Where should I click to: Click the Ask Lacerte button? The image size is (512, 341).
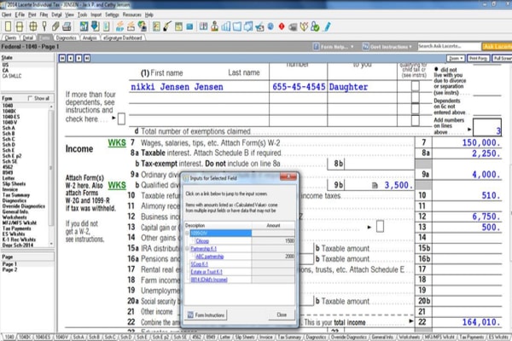497,47
